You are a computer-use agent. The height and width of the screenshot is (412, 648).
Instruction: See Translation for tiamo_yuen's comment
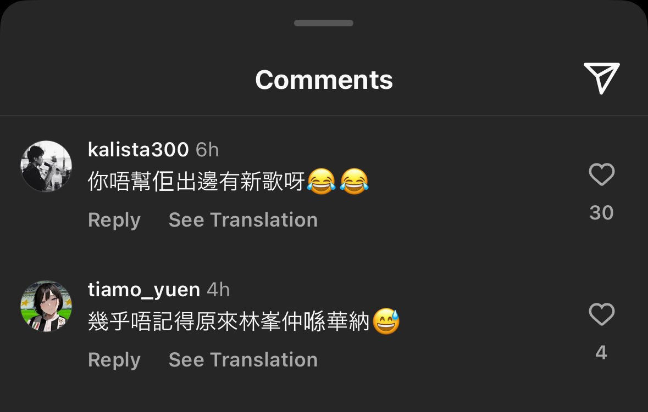coord(243,360)
